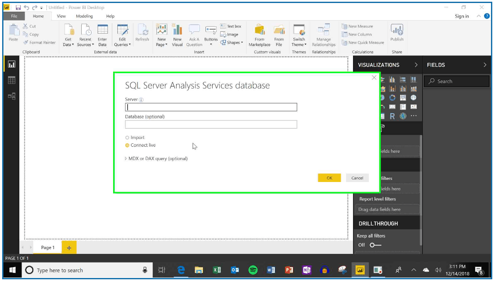Image resolution: width=494 pixels, height=281 pixels.
Task: Click the Database (optional) field
Action: click(211, 124)
